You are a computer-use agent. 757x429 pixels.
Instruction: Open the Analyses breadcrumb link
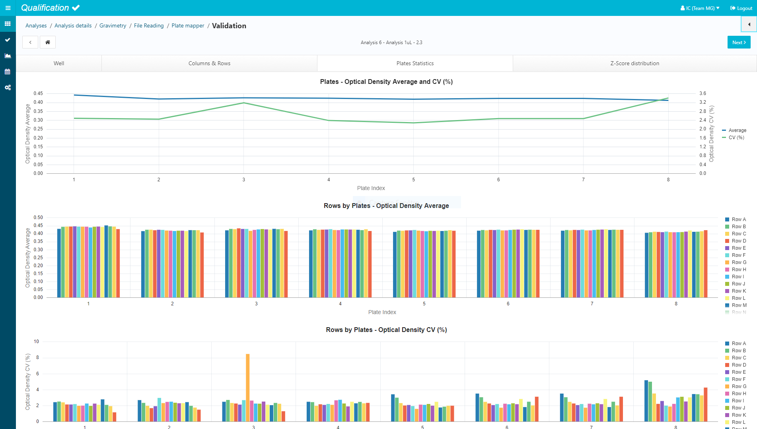coord(36,26)
